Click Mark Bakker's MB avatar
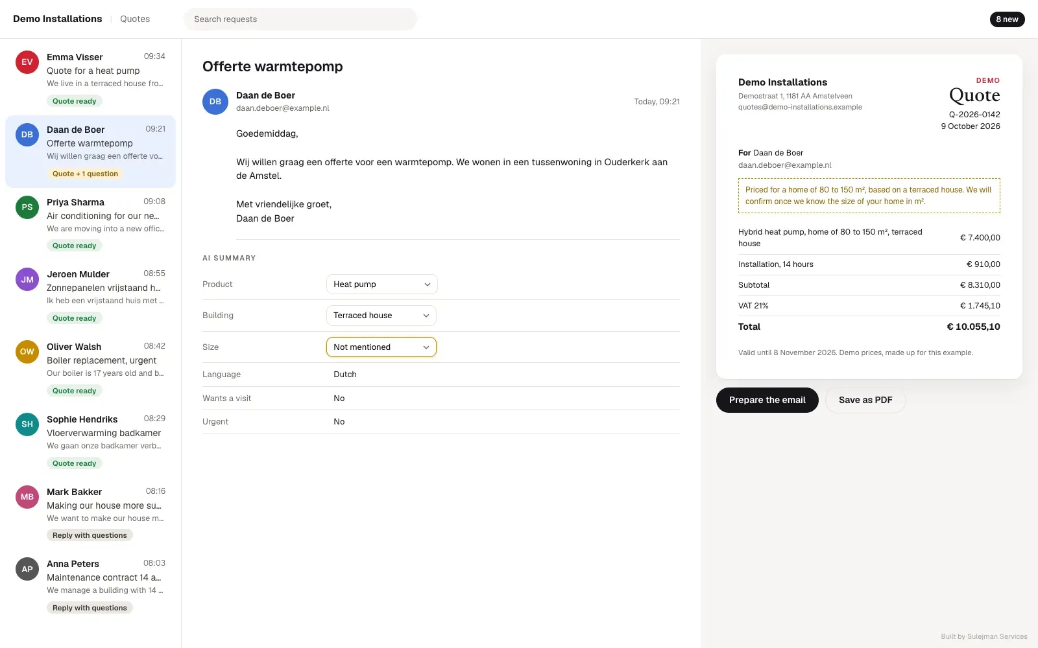This screenshot has height=648, width=1038. coord(27,497)
